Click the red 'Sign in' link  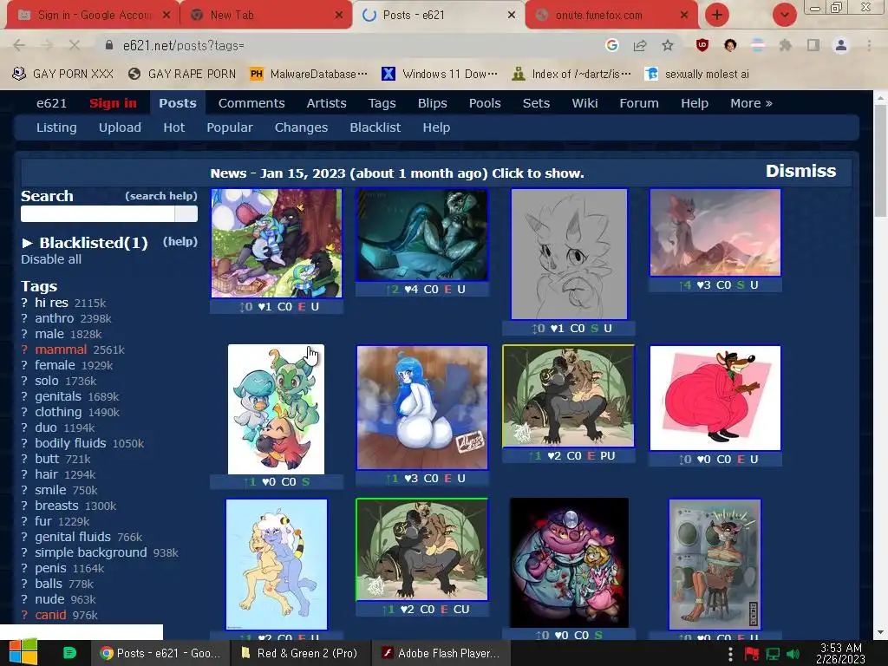pyautogui.click(x=113, y=103)
